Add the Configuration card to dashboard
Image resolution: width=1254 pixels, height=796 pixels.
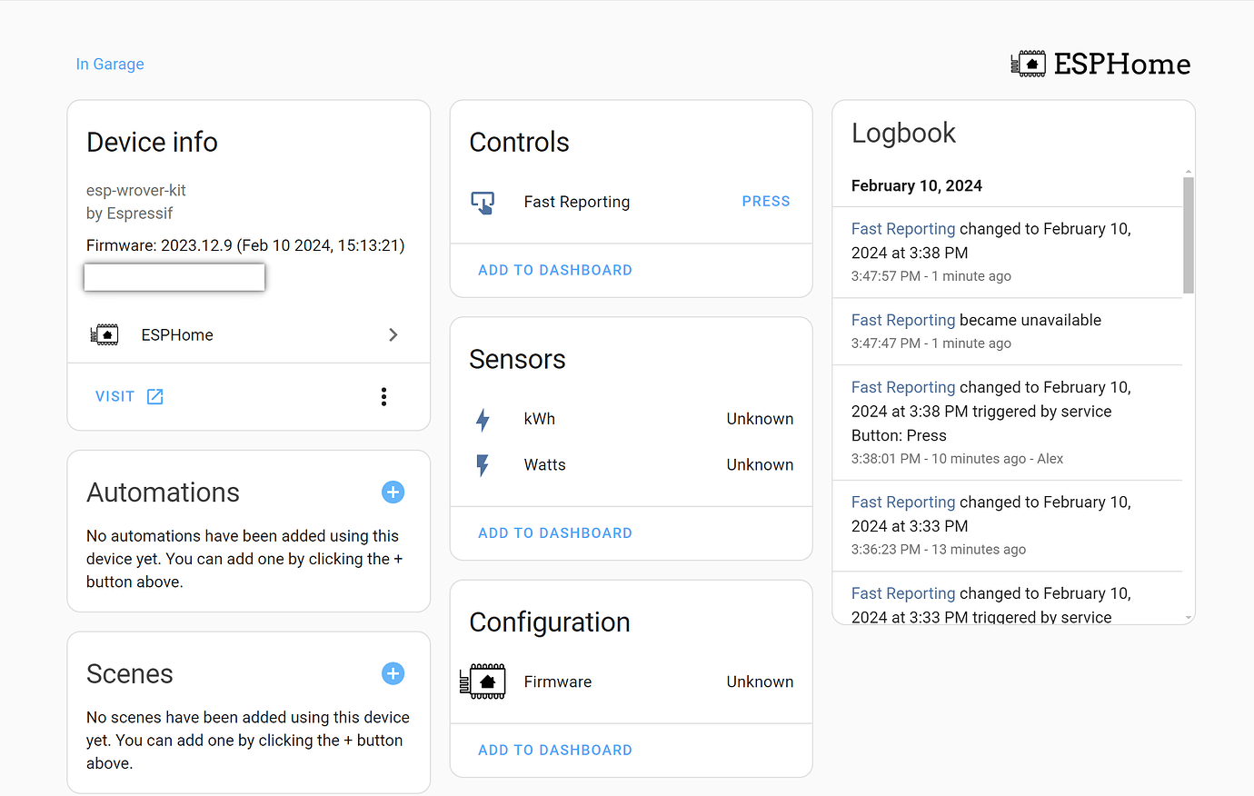point(555,750)
